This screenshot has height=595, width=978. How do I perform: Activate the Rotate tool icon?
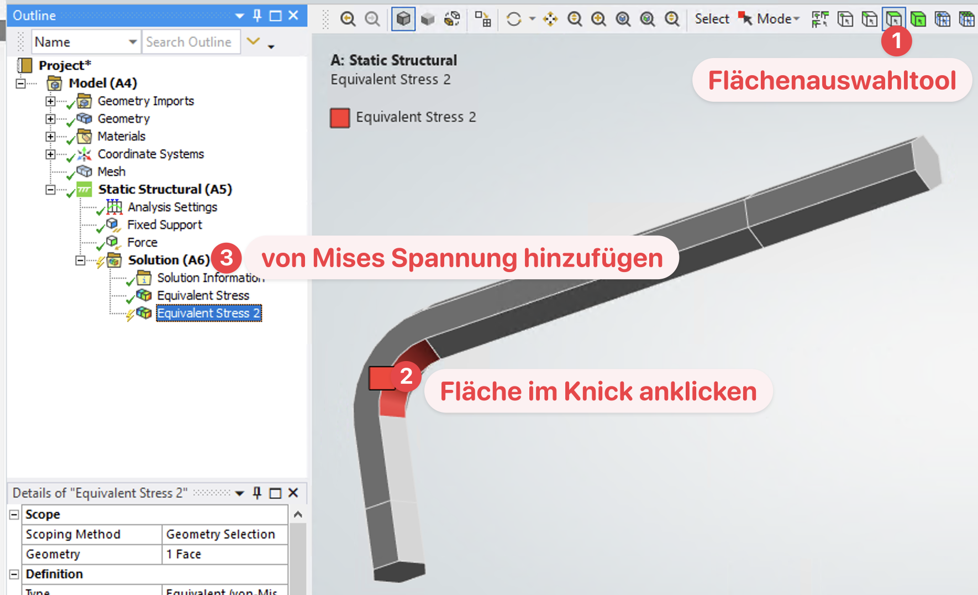pyautogui.click(x=513, y=18)
